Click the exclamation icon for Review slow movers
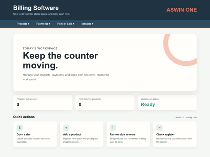The width and height of the screenshot is (210, 157). tap(113, 128)
